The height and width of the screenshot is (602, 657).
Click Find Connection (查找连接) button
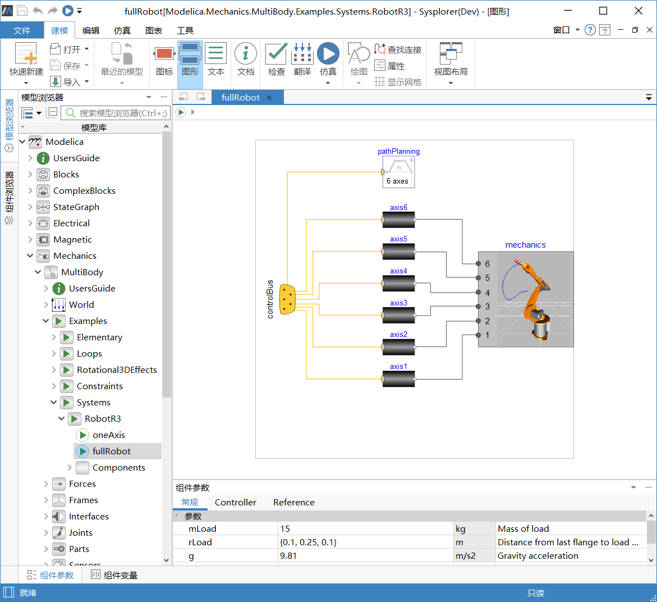point(398,49)
